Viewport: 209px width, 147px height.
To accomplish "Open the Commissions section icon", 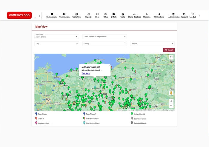I will coord(64,14).
